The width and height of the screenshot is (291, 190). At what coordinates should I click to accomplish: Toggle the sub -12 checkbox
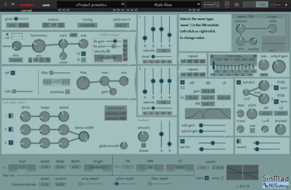83,54
